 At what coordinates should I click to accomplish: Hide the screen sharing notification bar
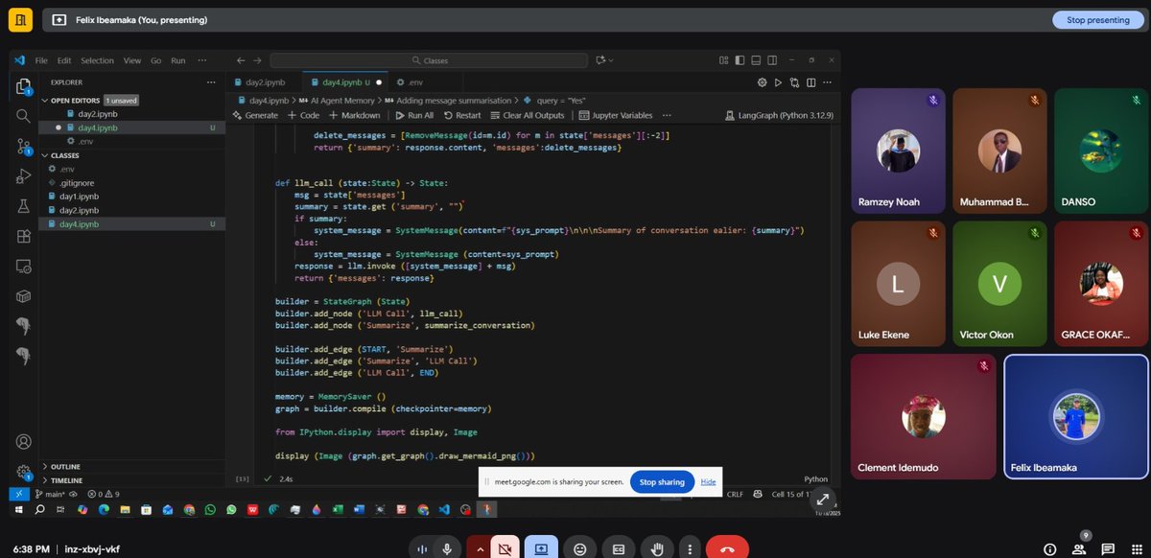(708, 482)
